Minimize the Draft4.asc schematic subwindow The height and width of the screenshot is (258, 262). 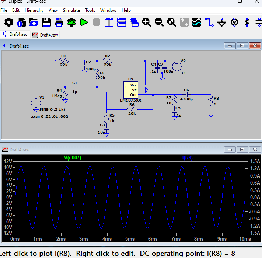(x=230, y=46)
